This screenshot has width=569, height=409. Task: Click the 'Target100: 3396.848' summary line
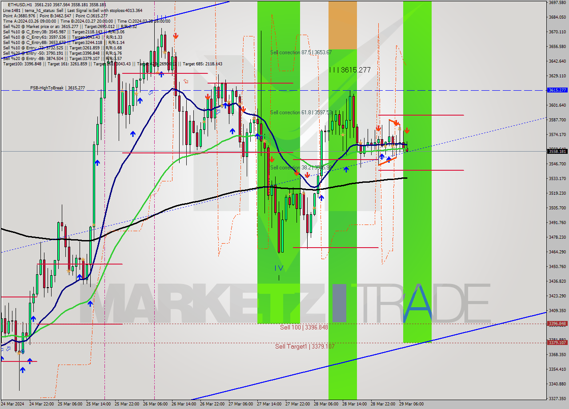(112, 64)
